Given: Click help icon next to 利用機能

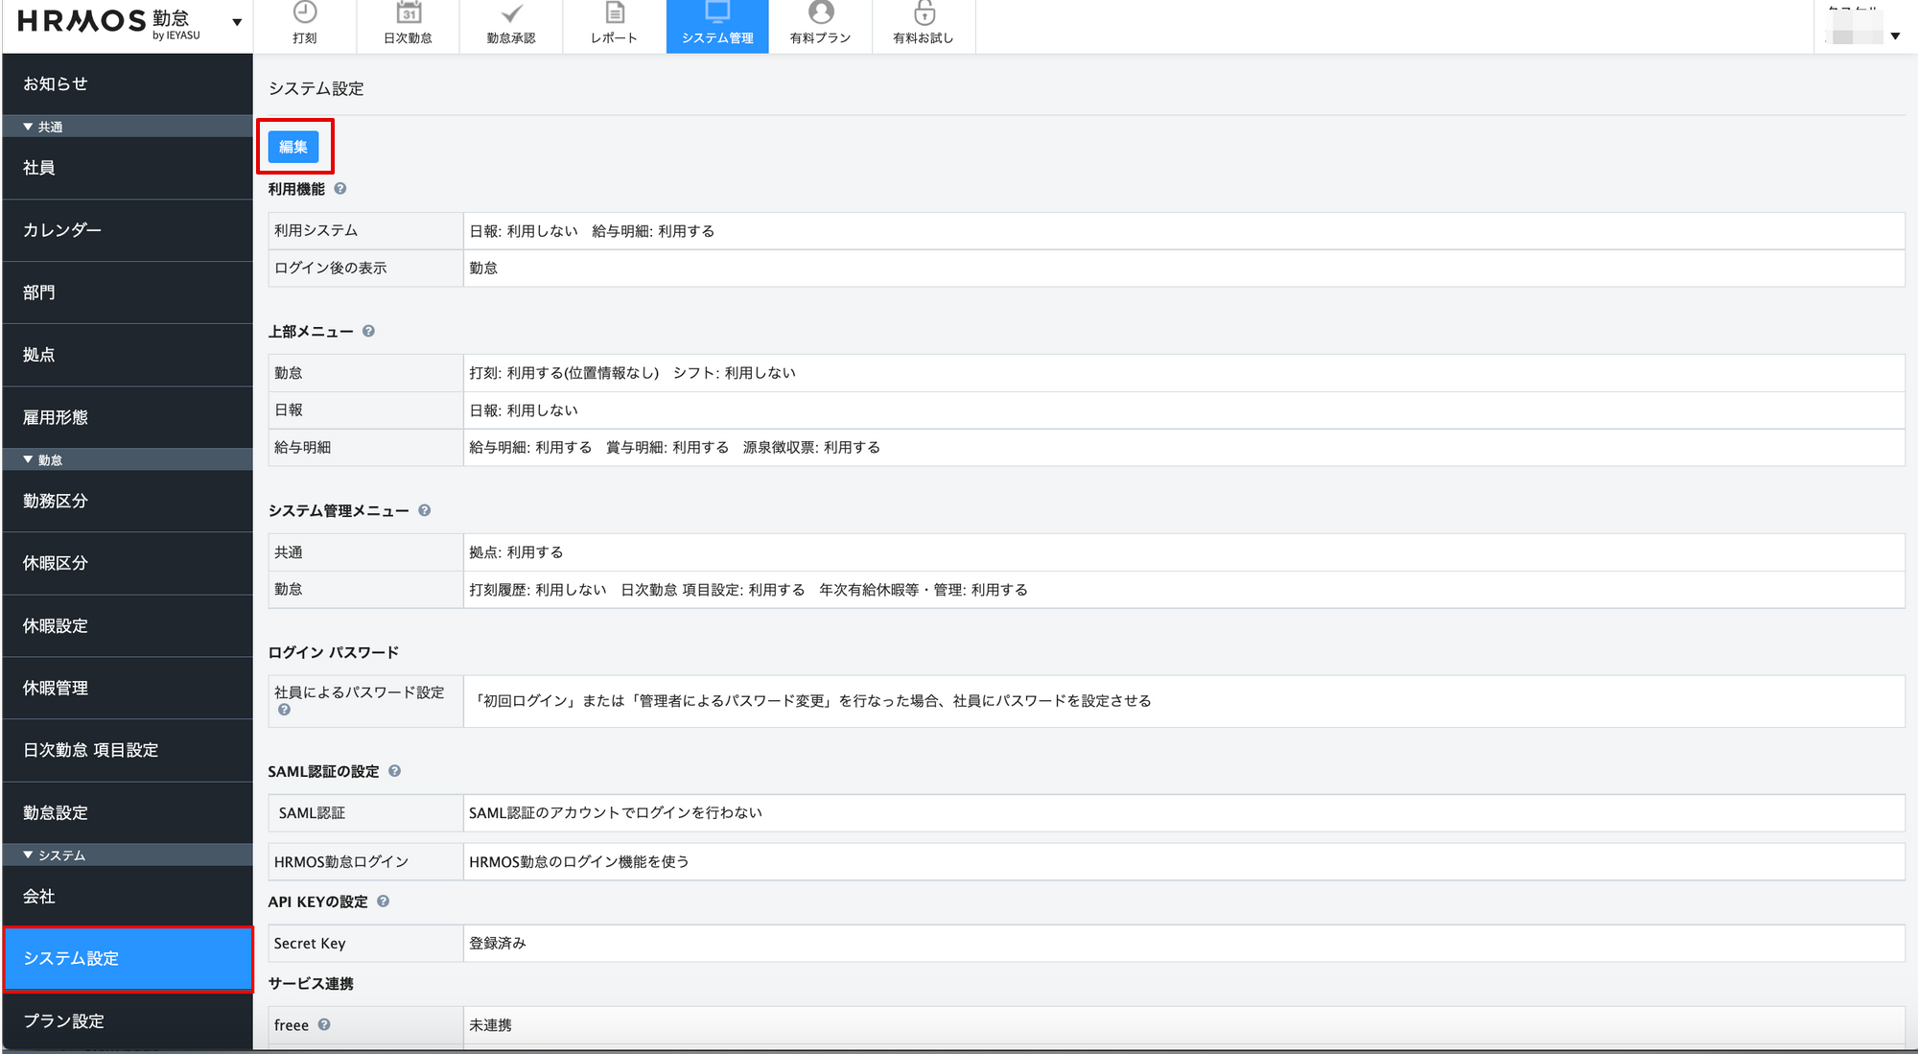Looking at the screenshot, I should 340,189.
